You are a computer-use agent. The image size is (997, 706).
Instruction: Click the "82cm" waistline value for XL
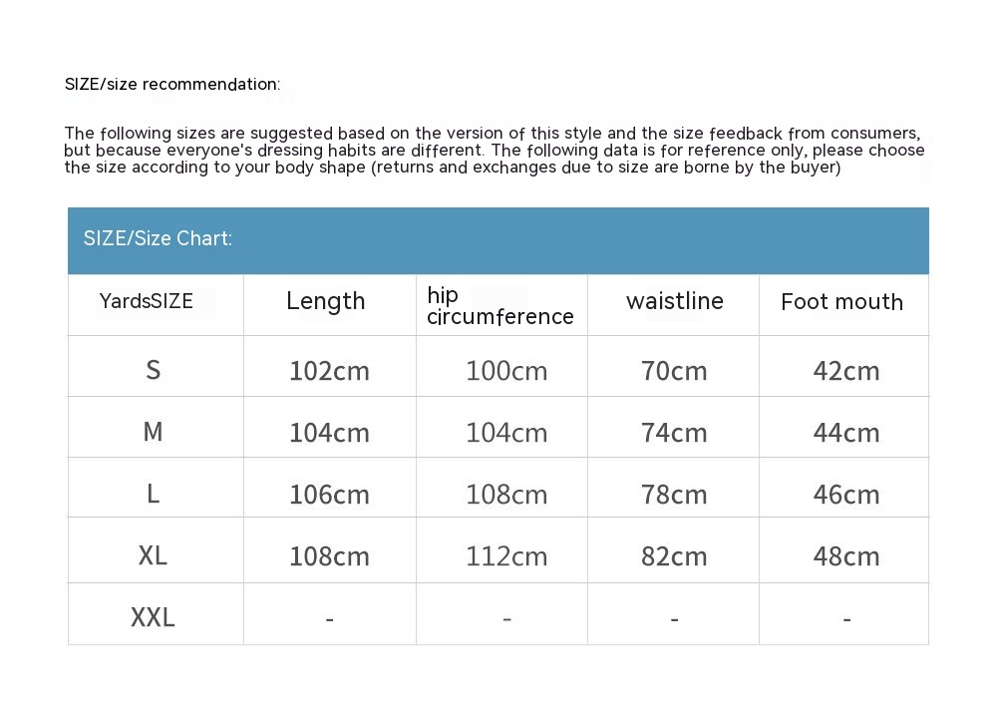[674, 556]
